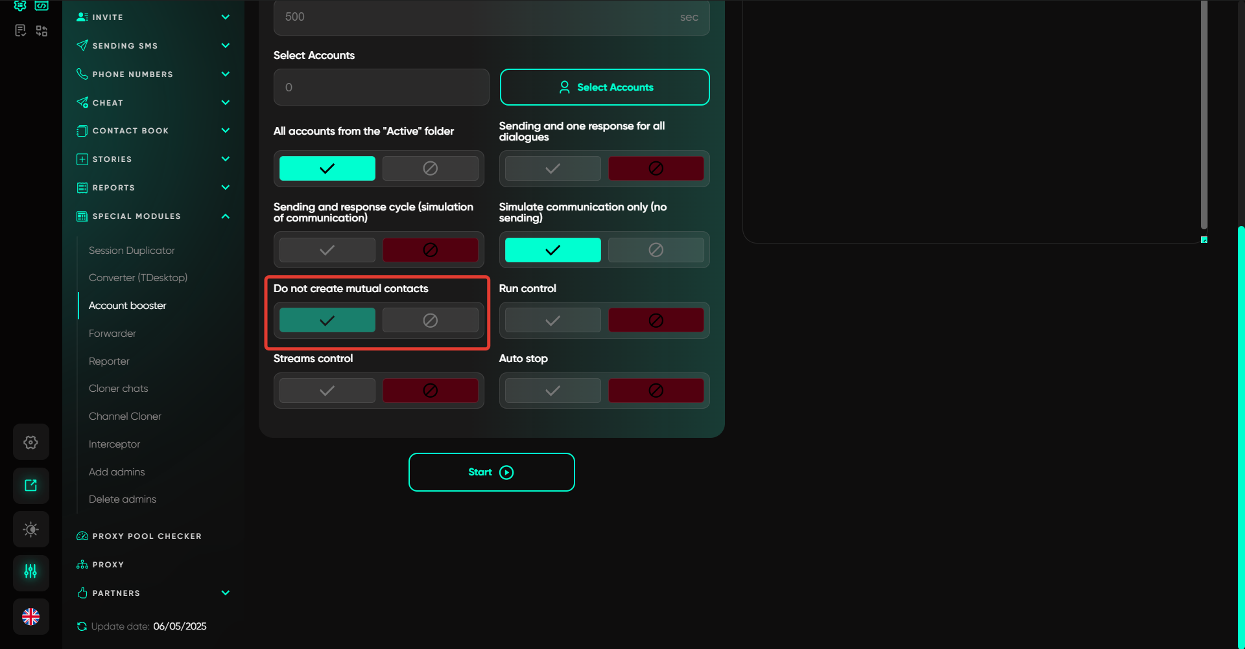Image resolution: width=1245 pixels, height=649 pixels.
Task: Click the refresh icon beside Update date
Action: [x=82, y=626]
